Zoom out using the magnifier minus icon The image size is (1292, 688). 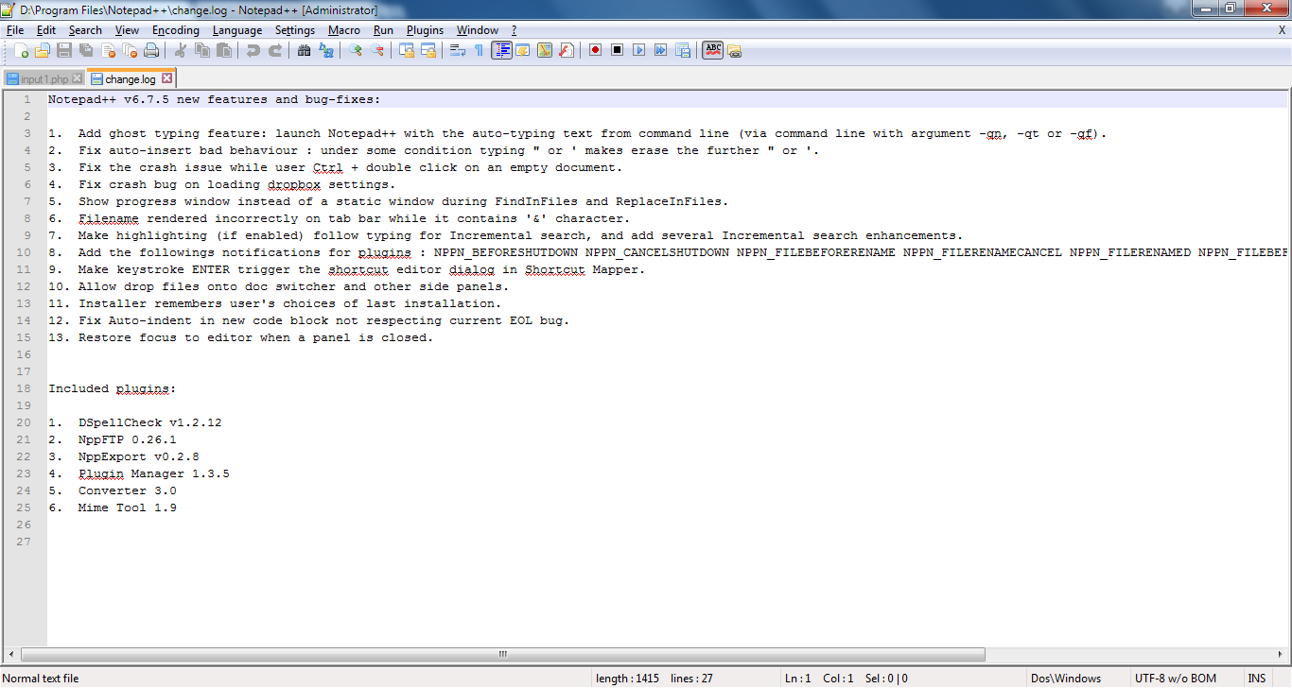(377, 50)
